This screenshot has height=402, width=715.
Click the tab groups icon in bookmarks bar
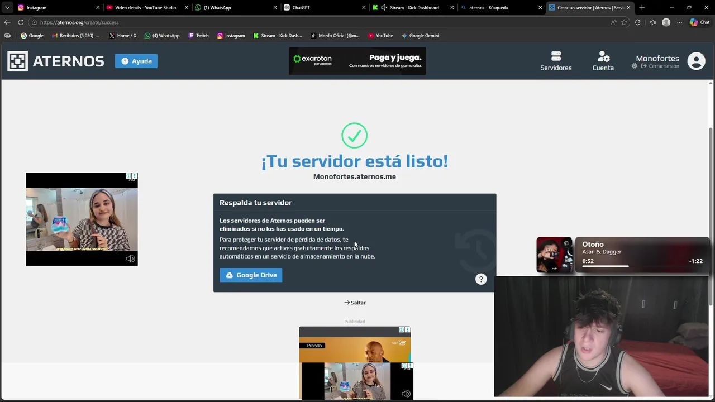tap(7, 36)
